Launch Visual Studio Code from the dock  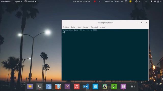[x=86, y=86]
